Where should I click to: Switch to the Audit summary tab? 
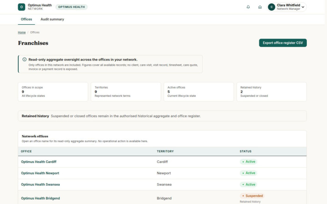(x=52, y=19)
